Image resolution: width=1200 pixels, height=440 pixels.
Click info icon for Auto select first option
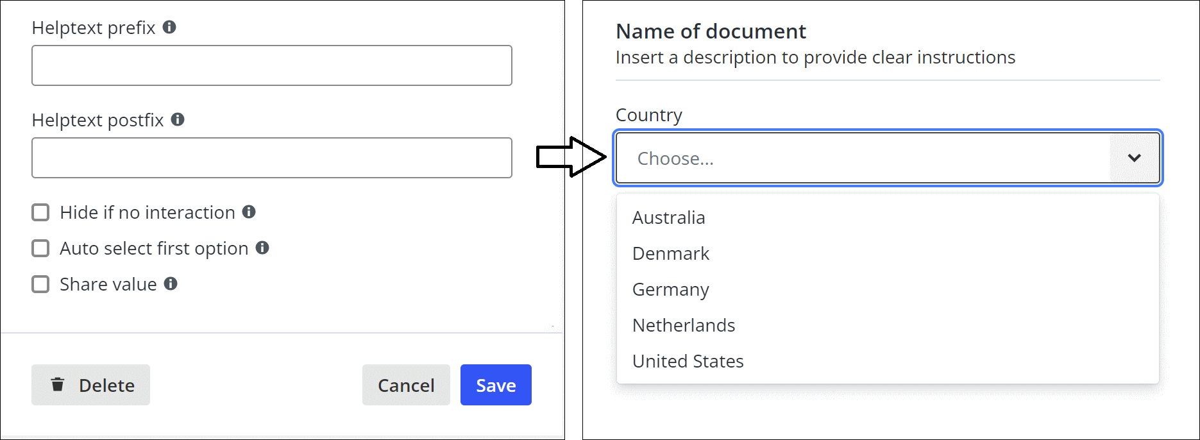[x=262, y=248]
